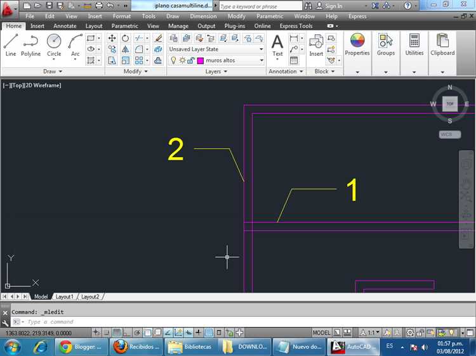Switch to Layout1 tab

click(x=64, y=296)
